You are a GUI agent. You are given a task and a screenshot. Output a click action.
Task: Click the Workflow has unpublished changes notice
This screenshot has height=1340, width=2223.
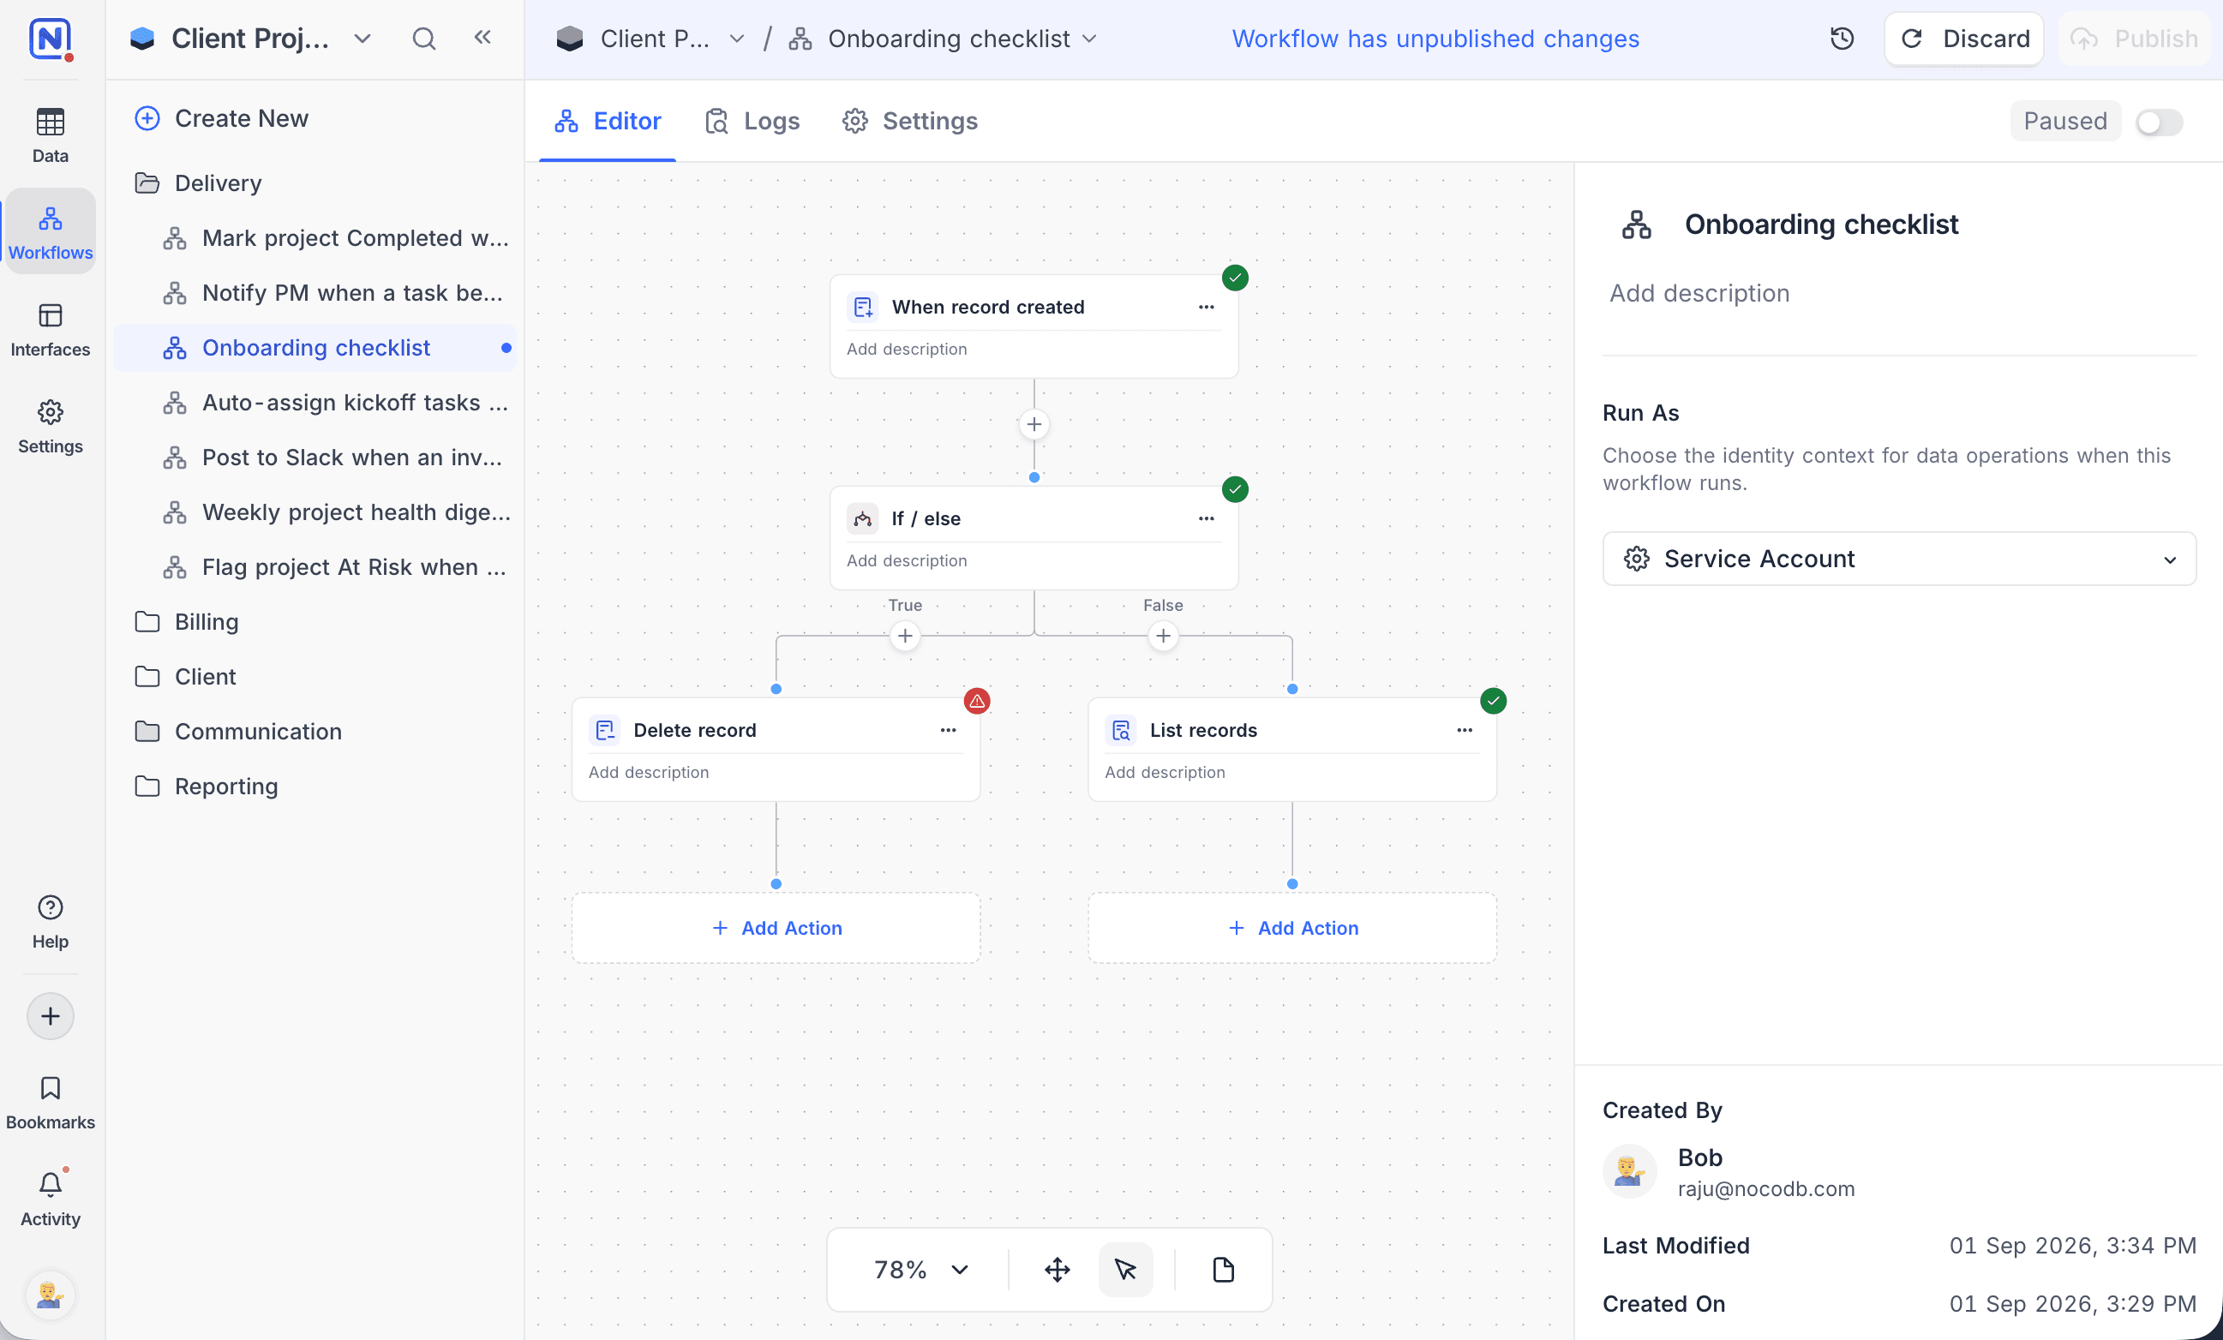(x=1435, y=39)
